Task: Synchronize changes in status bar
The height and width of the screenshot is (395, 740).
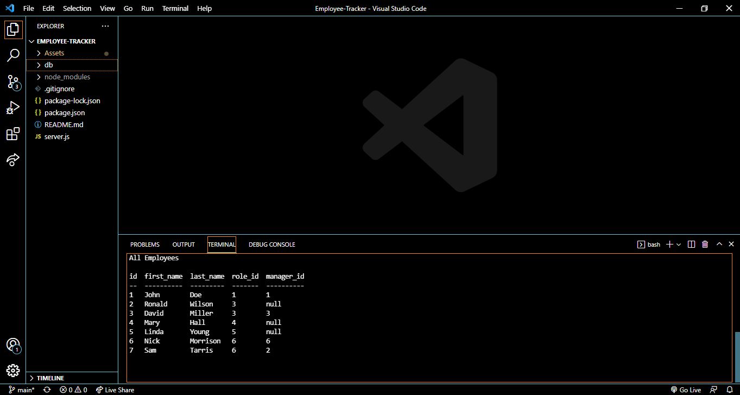Action: click(x=47, y=390)
